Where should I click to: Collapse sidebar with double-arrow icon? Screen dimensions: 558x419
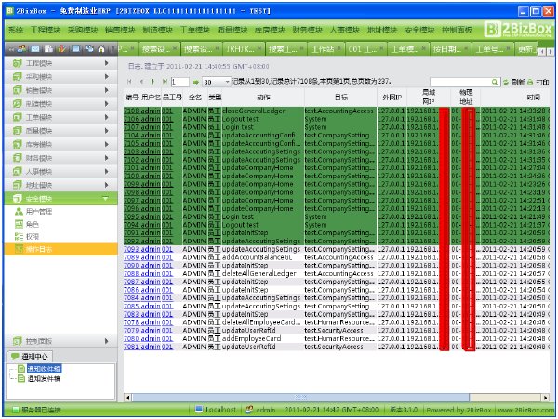[x=11, y=49]
